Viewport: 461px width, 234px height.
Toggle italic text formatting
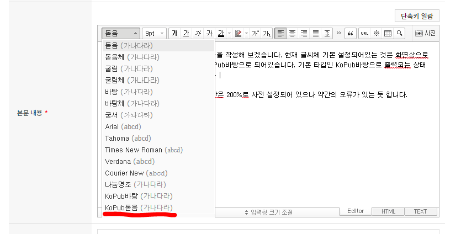[198, 33]
